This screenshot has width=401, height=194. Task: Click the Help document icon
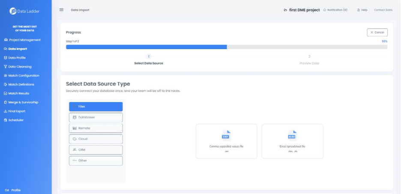pyautogui.click(x=359, y=10)
